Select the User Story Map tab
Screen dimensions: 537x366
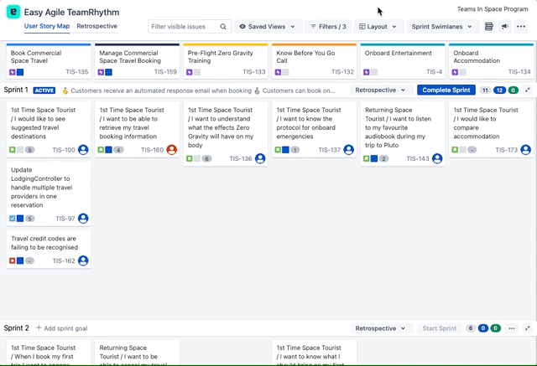(x=46, y=27)
